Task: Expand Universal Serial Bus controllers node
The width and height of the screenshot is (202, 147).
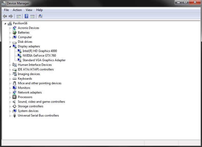Action: pyautogui.click(x=10, y=116)
